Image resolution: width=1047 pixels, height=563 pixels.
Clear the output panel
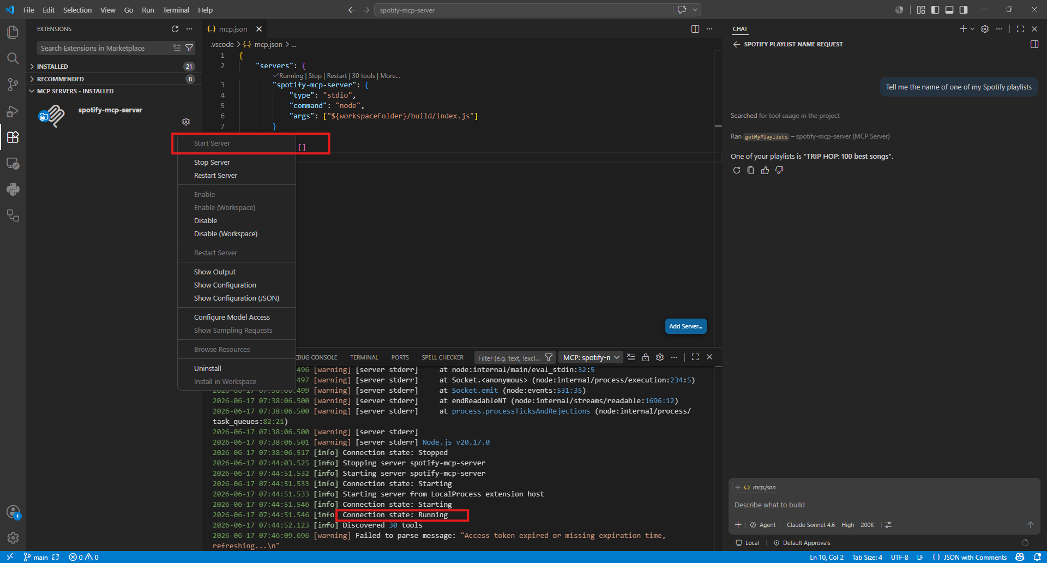(x=631, y=357)
